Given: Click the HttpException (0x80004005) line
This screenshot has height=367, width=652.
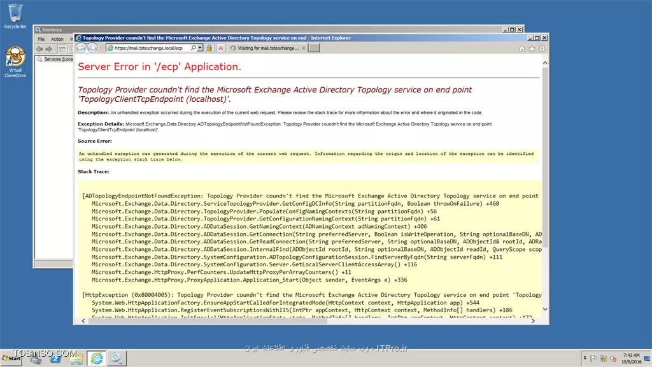Looking at the screenshot, I should tap(312, 295).
